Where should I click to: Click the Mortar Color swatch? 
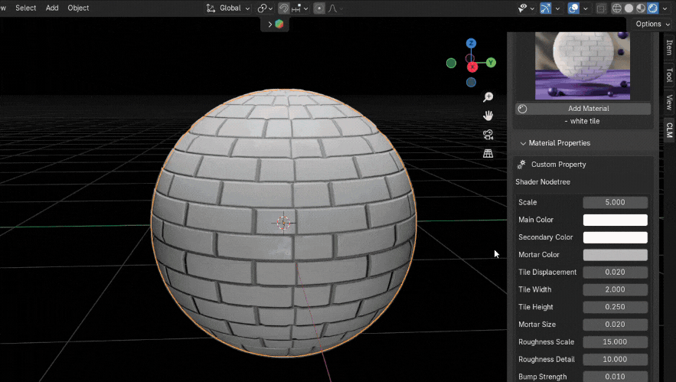[x=615, y=255]
